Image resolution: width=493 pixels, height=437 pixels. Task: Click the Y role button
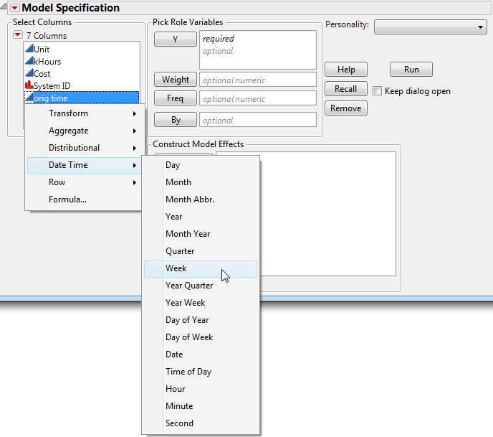tap(175, 39)
